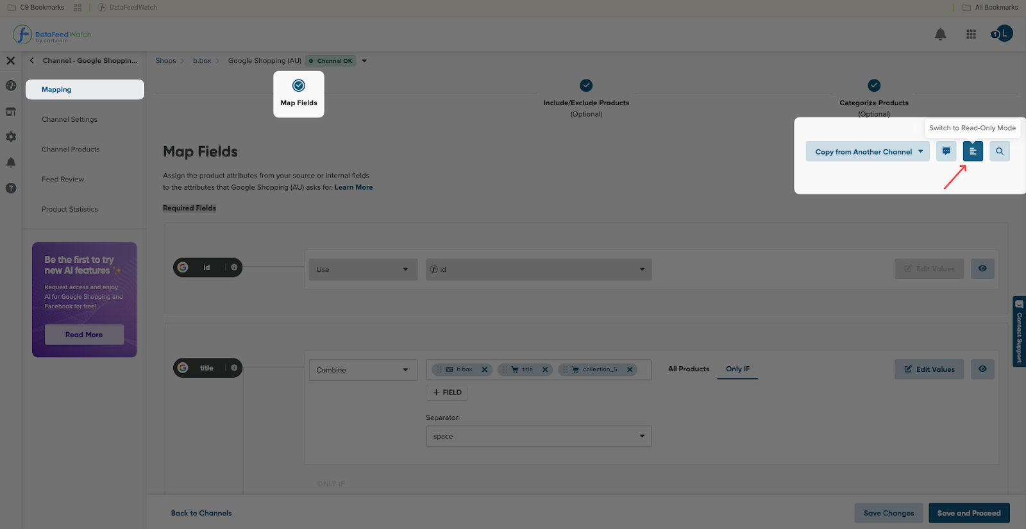Open the apps grid icon in header
Viewport: 1026px width, 529px height.
point(971,35)
